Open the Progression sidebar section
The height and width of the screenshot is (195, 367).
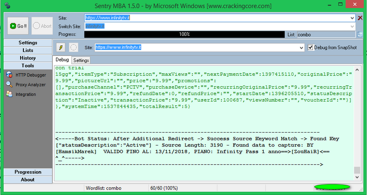click(x=28, y=172)
